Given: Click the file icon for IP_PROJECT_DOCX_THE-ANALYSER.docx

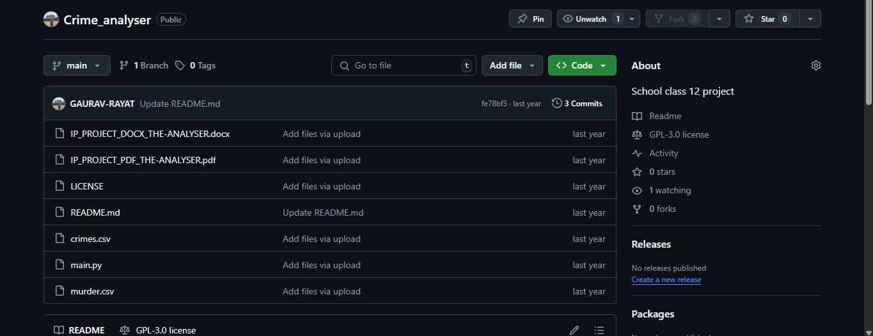Looking at the screenshot, I should click(59, 134).
